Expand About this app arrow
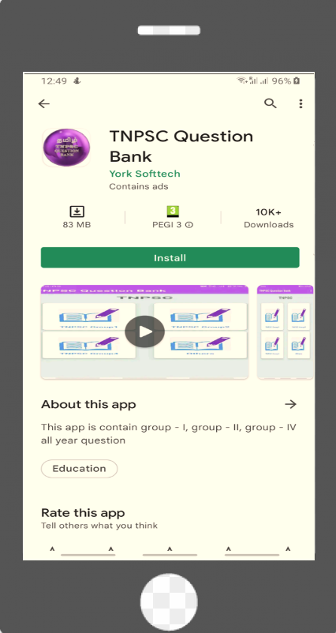This screenshot has height=633, width=336. (290, 404)
